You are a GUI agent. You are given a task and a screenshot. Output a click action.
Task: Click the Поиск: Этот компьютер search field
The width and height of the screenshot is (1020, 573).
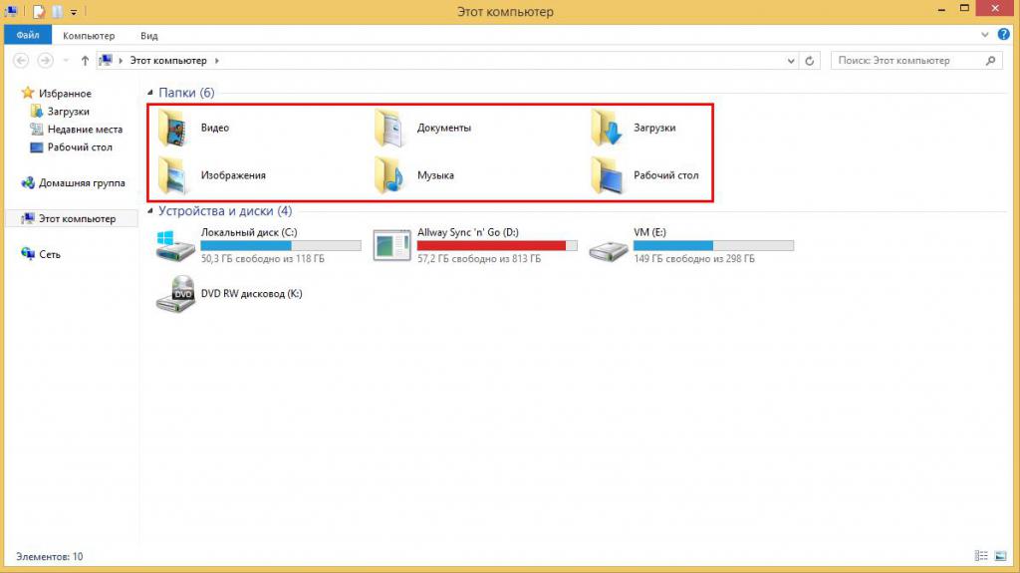(916, 61)
